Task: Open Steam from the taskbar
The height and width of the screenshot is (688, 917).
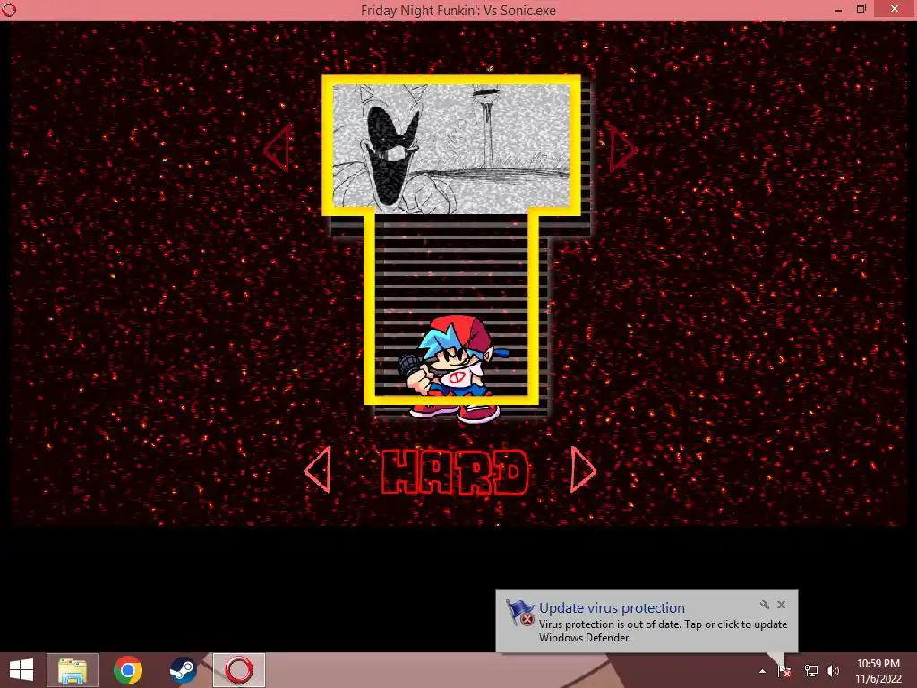Action: pyautogui.click(x=183, y=670)
